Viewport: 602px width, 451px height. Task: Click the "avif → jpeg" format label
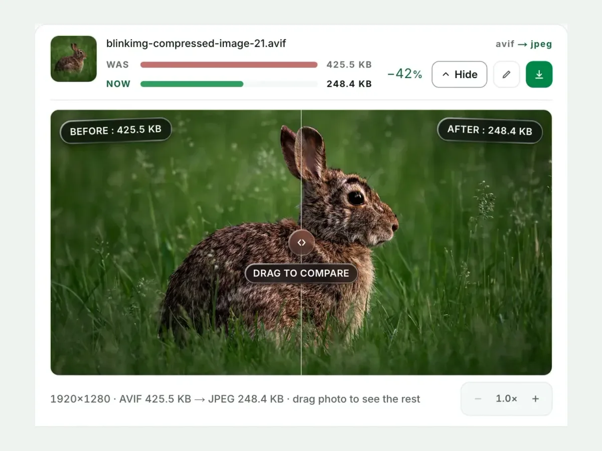click(x=524, y=44)
